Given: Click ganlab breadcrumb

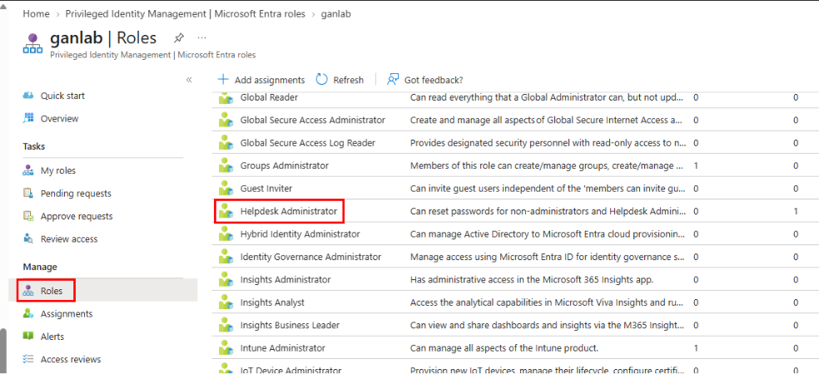Looking at the screenshot, I should point(335,14).
